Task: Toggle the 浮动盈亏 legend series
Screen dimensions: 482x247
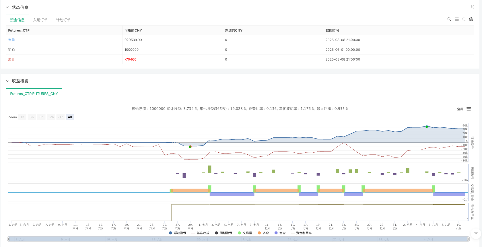Action: 178,233
